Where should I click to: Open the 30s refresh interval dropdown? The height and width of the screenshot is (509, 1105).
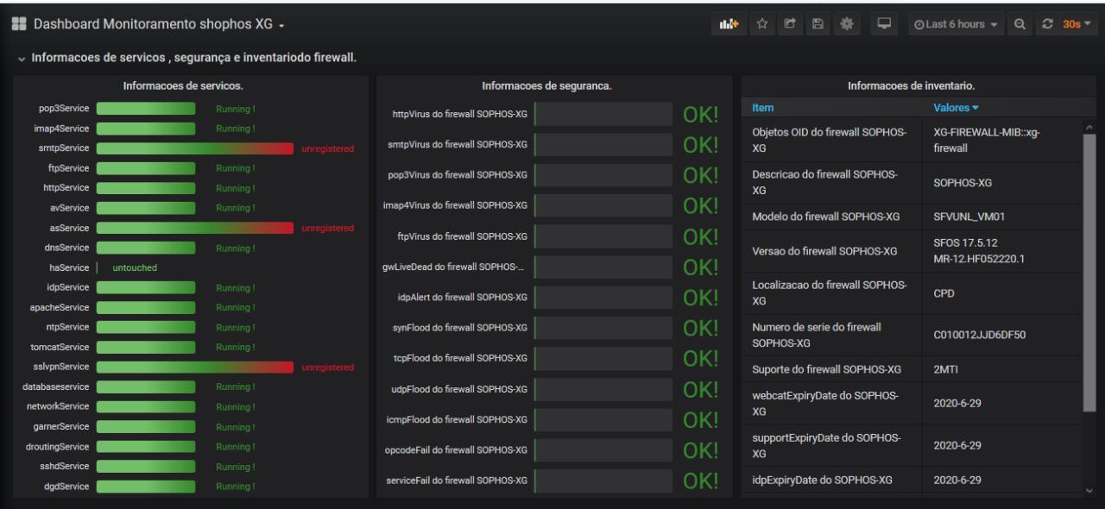1077,23
